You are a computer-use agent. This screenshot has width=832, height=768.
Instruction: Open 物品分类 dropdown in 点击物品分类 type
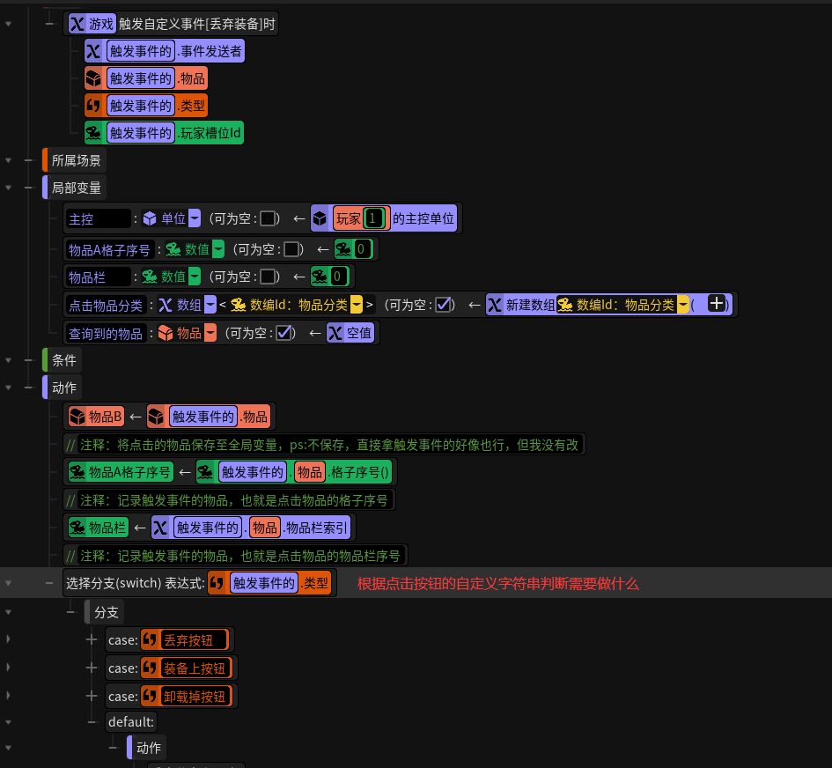coord(357,305)
